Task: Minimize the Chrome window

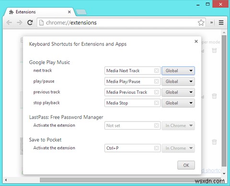Action: (x=198, y=4)
